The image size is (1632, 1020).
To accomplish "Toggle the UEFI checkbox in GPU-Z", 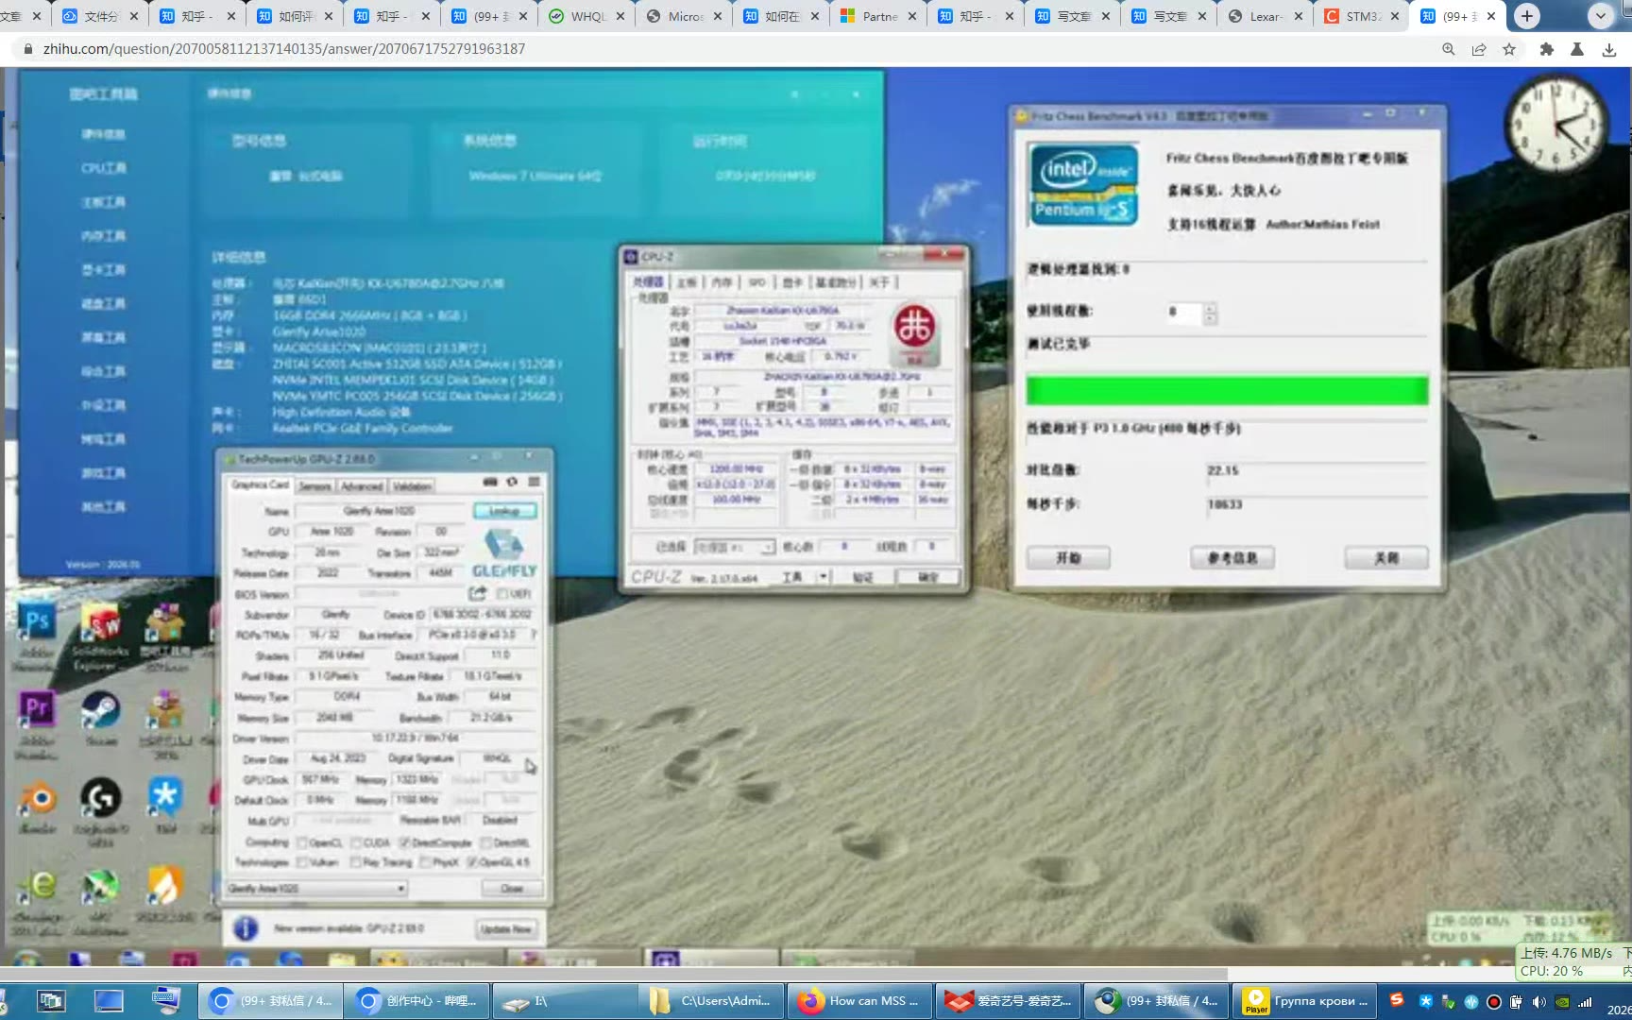I will (502, 593).
